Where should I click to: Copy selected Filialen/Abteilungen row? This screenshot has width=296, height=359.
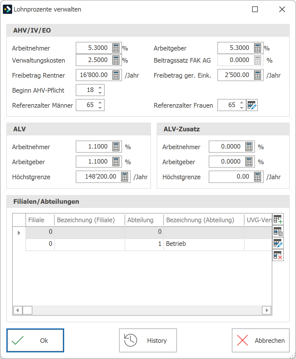click(278, 231)
